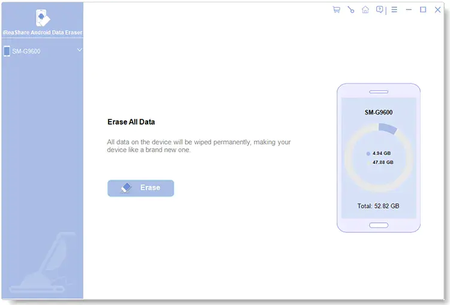Click the 4.94 GB used storage label

click(x=382, y=153)
